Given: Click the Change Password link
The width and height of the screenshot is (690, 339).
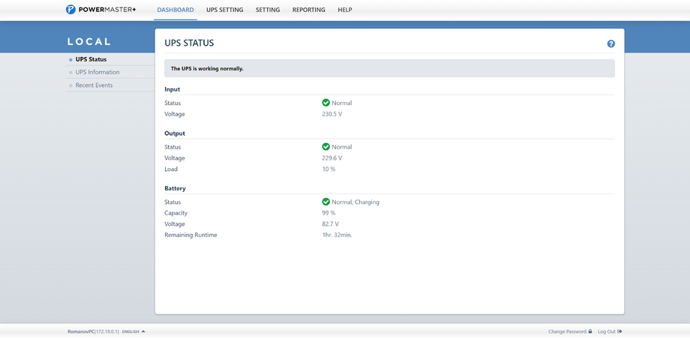Looking at the screenshot, I should (x=567, y=331).
